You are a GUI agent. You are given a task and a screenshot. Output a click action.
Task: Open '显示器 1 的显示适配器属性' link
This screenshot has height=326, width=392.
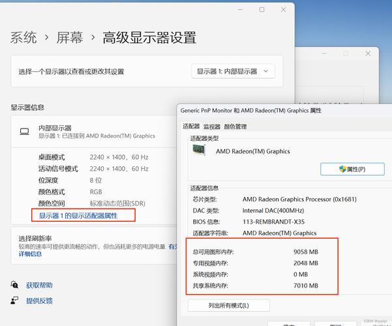pos(78,216)
